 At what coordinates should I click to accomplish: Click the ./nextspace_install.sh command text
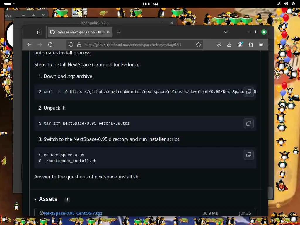click(70, 161)
